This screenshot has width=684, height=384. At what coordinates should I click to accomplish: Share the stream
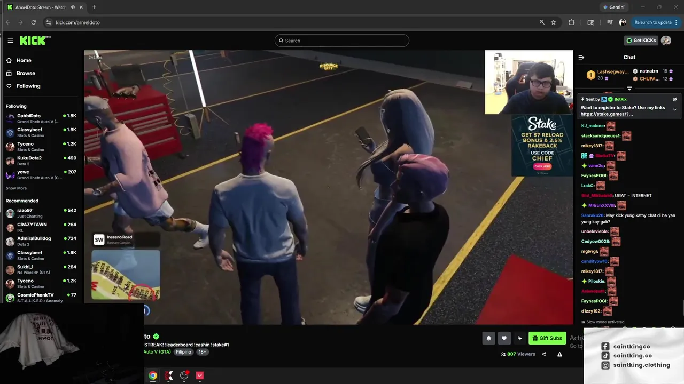coord(544,354)
